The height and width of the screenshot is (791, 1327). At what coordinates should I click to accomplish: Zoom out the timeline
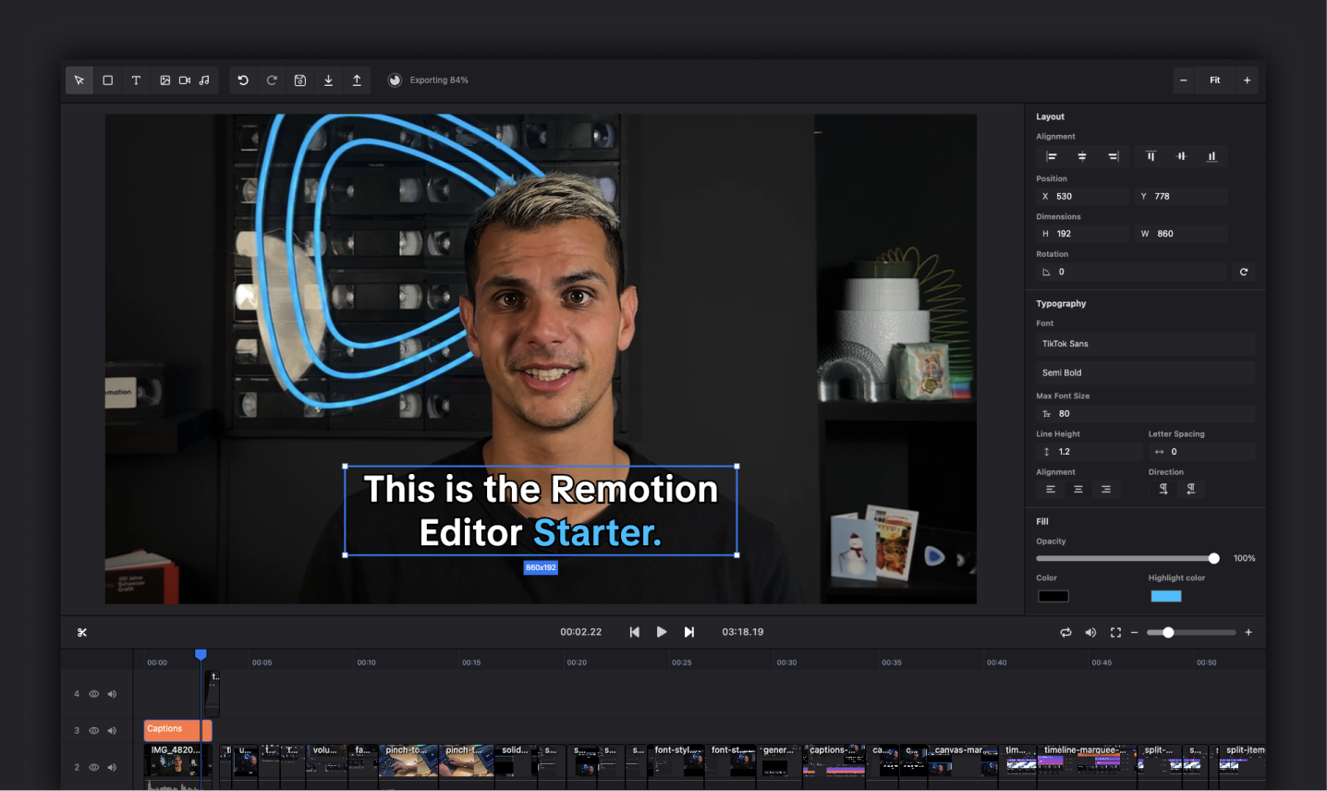coord(1135,633)
